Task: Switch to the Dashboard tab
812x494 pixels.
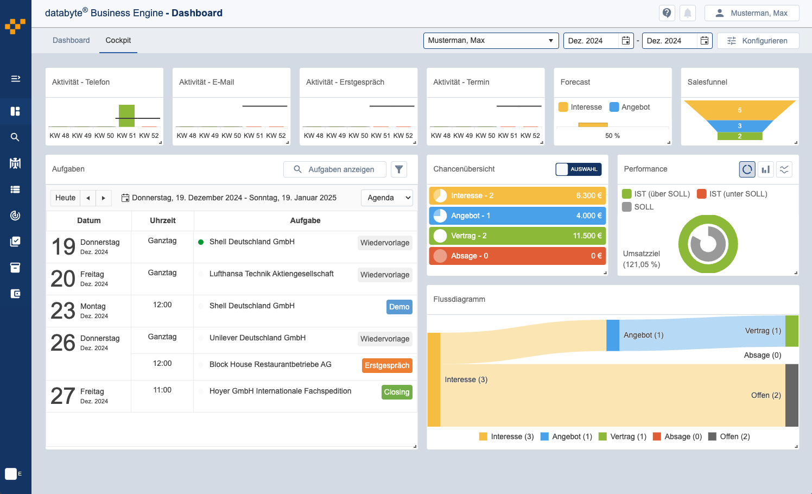Action: tap(71, 40)
